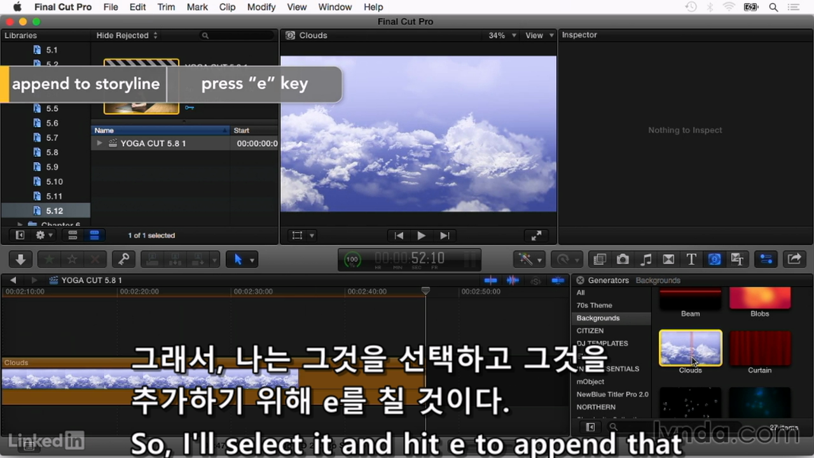Open the Photos Browser camera icon
The height and width of the screenshot is (458, 814).
click(623, 259)
